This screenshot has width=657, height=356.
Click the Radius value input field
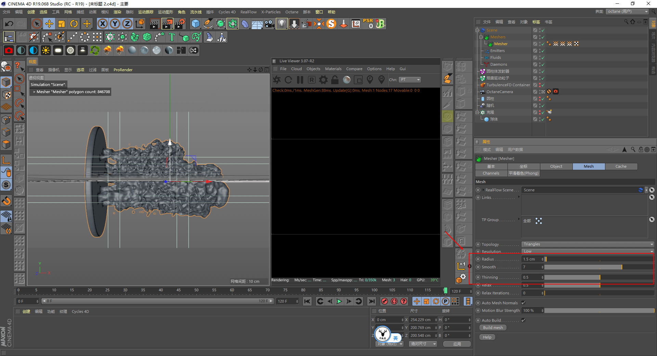coord(532,259)
